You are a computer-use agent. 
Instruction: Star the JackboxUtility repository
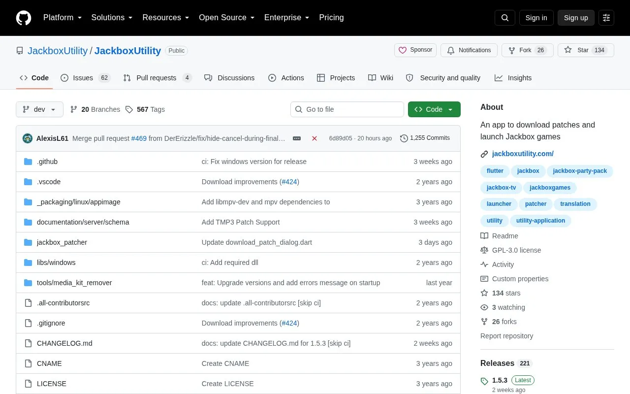tap(586, 50)
